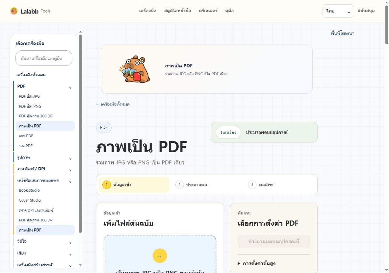389x273 pixels.
Task: Click the yellow plus add-file icon
Action: coord(160,256)
